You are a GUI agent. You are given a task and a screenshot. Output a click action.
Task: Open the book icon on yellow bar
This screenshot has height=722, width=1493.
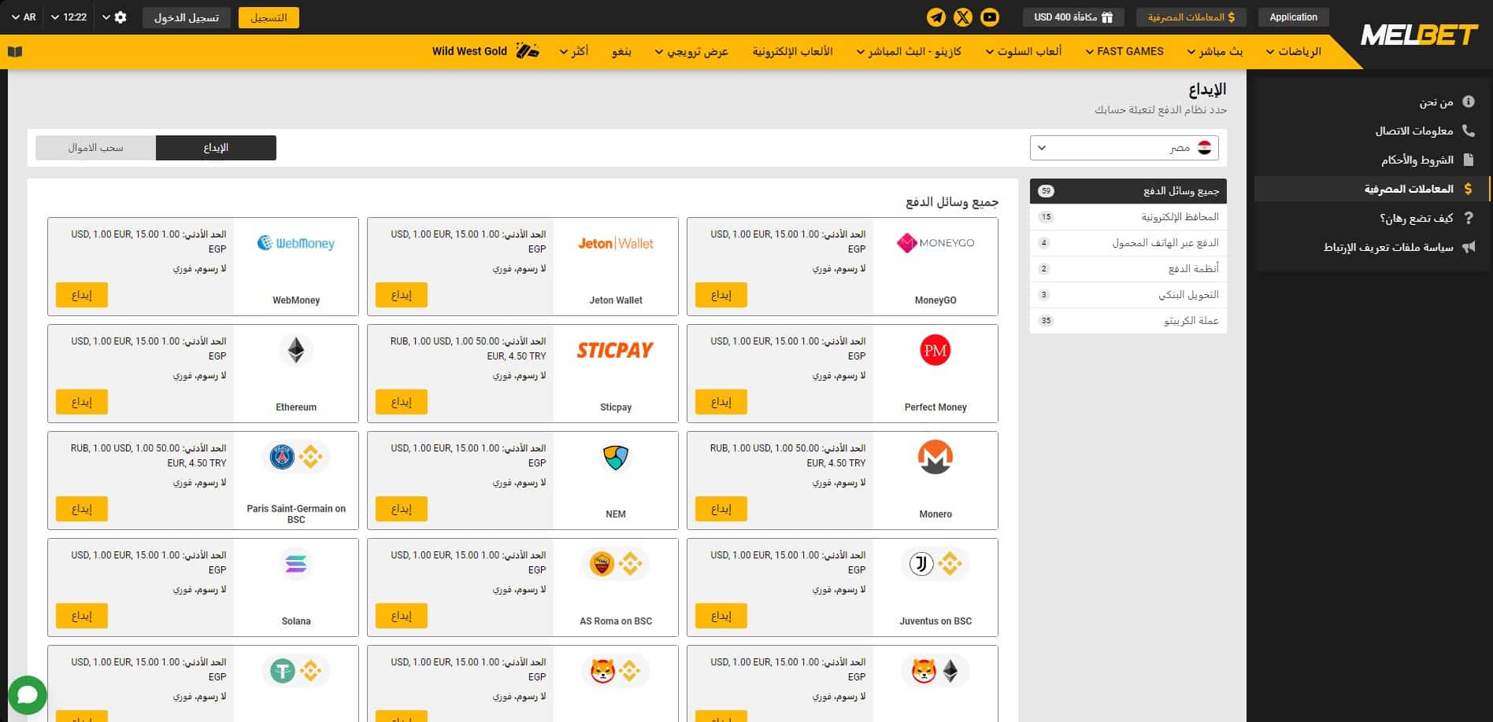pos(15,52)
